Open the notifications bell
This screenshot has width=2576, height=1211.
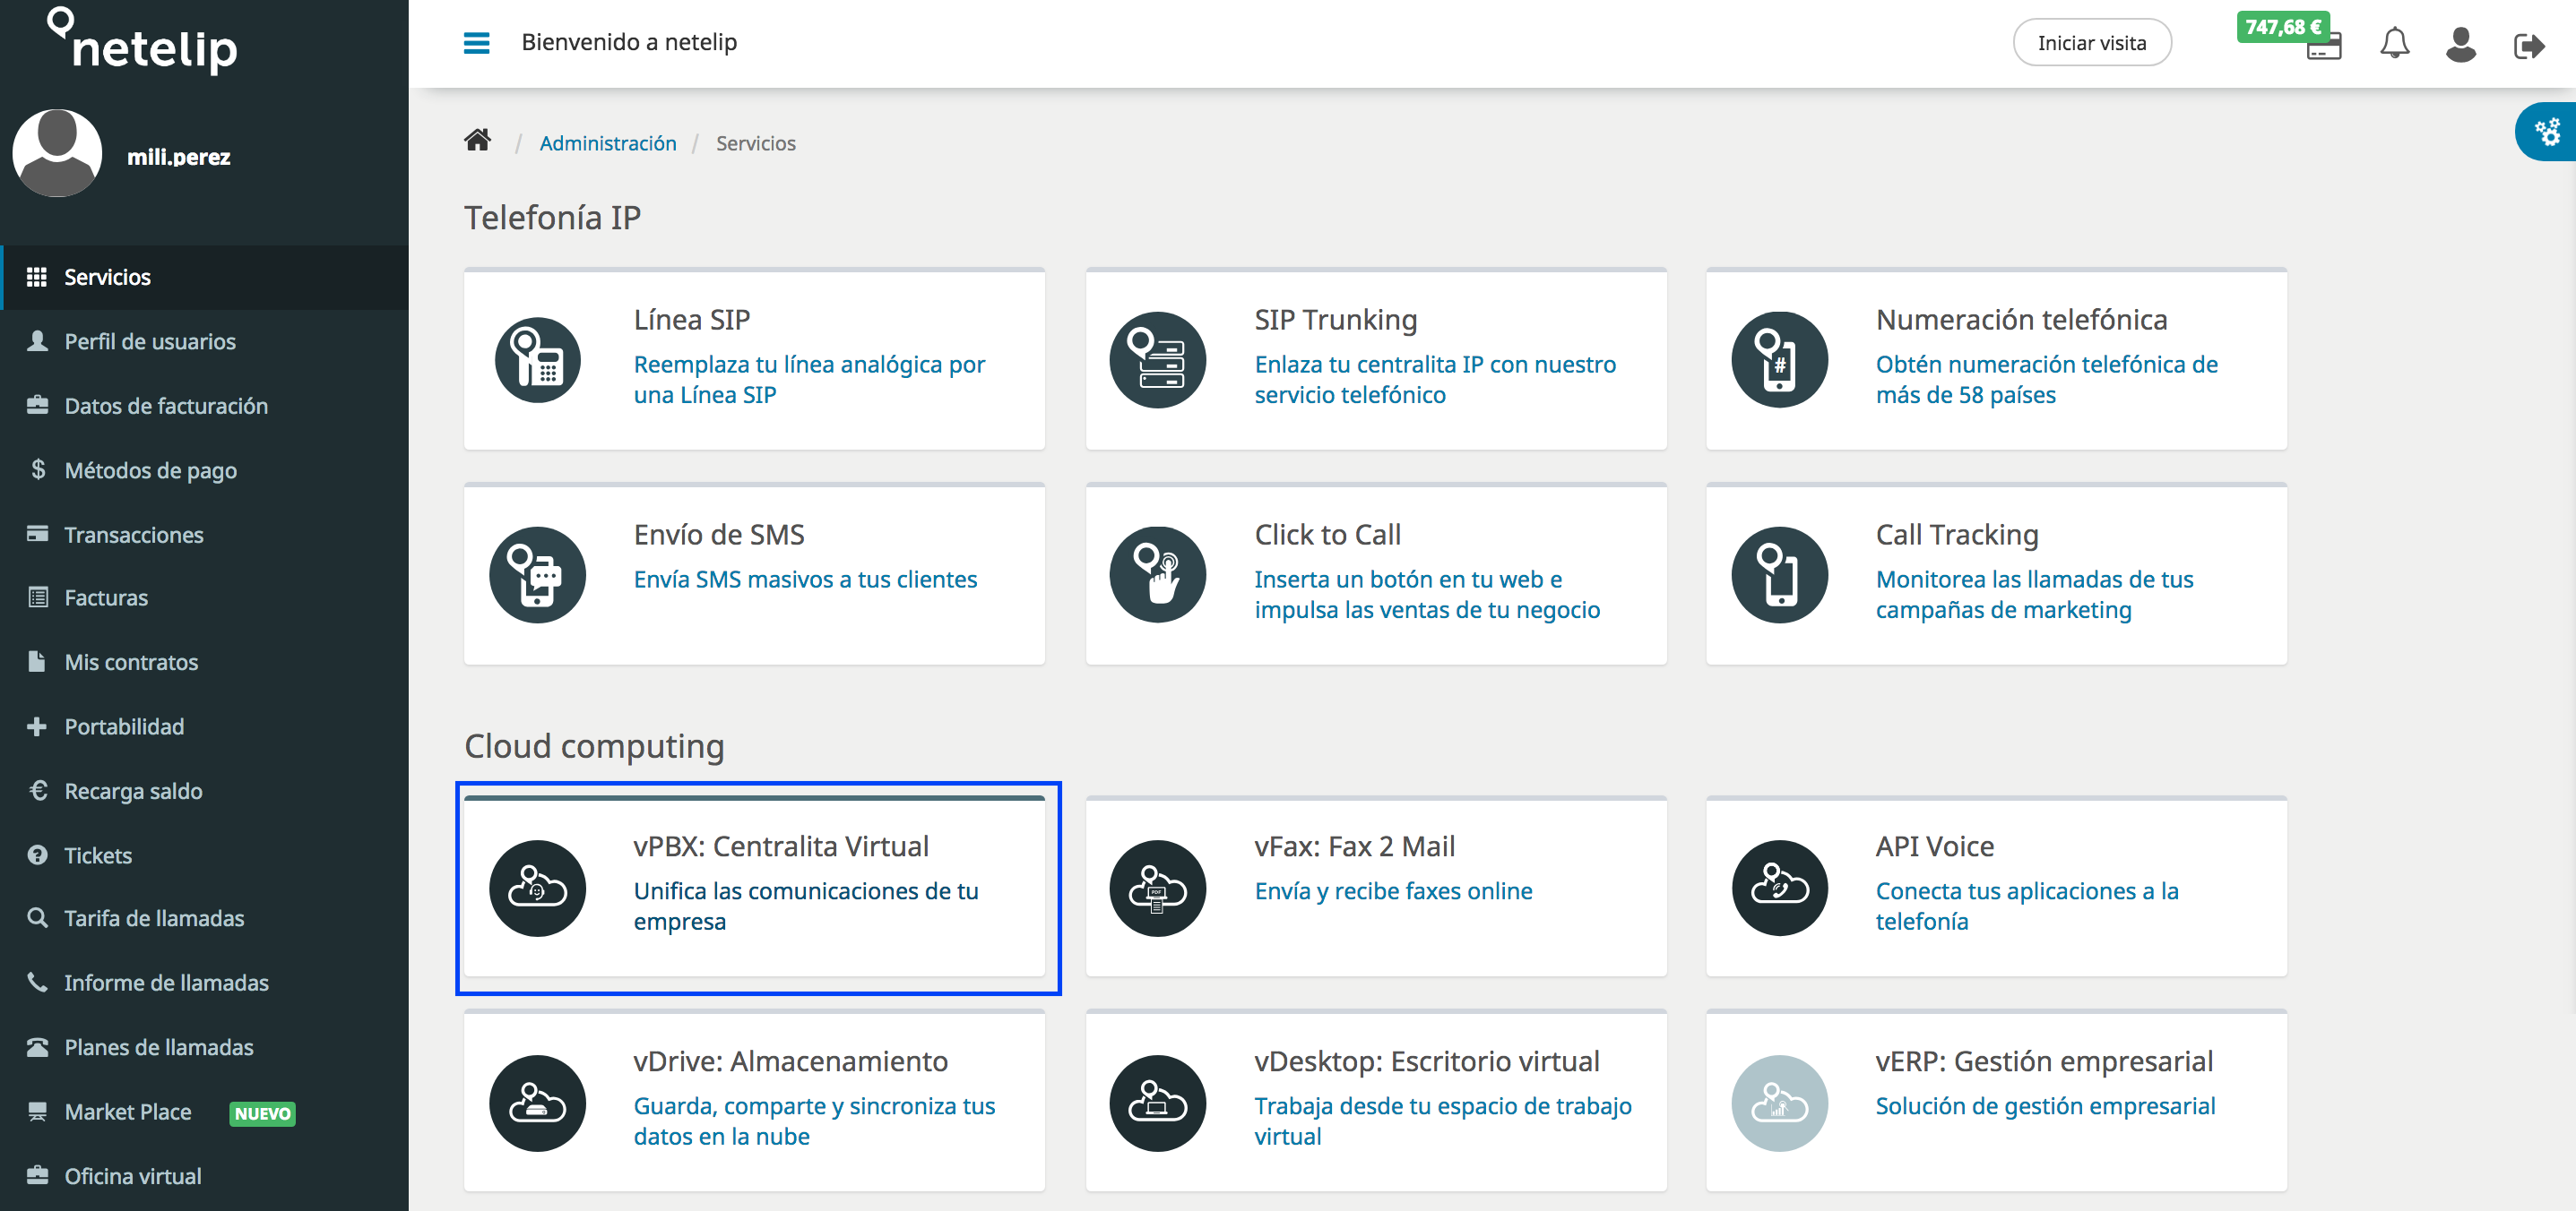coord(2394,44)
